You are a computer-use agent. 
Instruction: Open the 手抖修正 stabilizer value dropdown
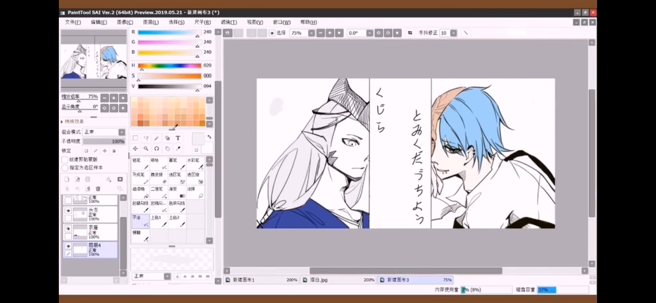453,33
